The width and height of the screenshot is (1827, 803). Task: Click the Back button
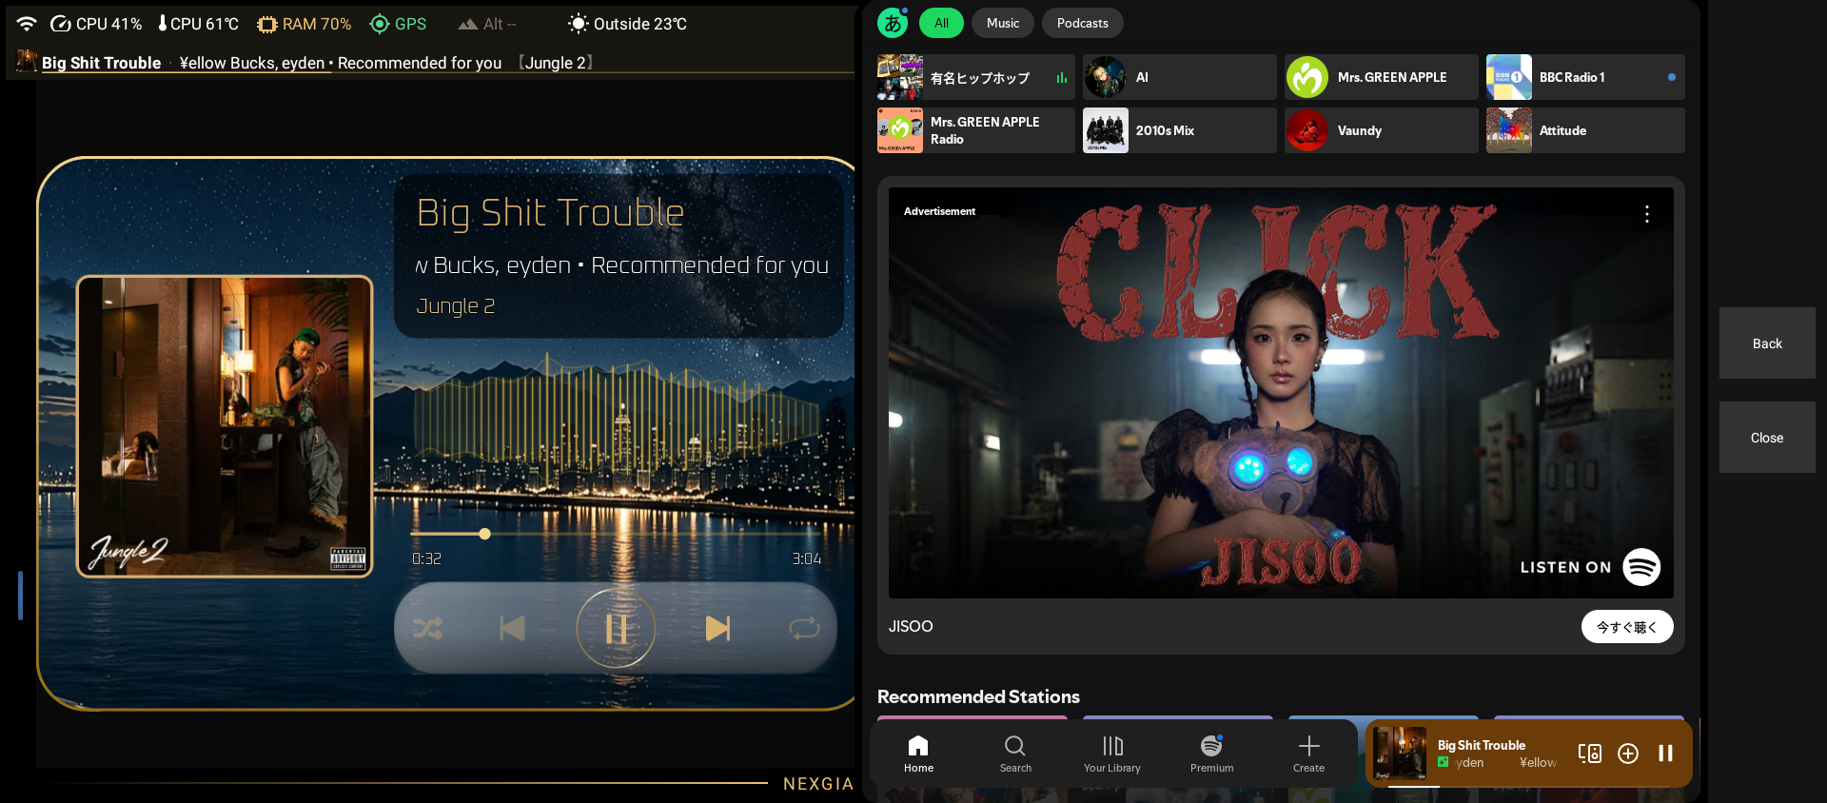click(1767, 343)
